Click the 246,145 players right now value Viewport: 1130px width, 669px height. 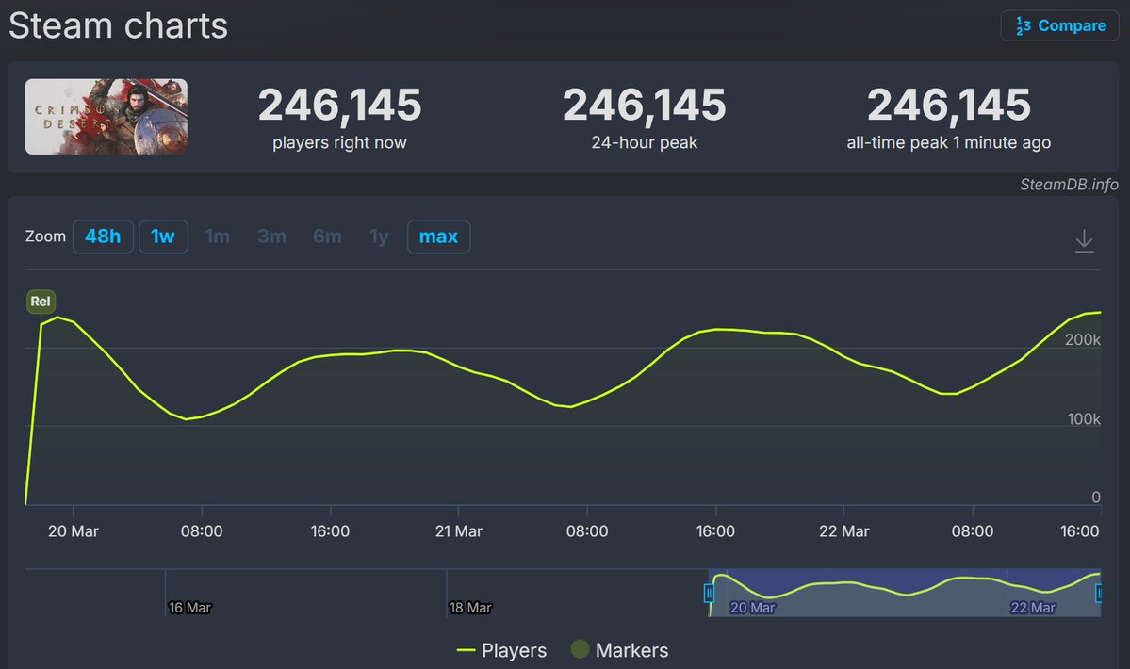[339, 105]
